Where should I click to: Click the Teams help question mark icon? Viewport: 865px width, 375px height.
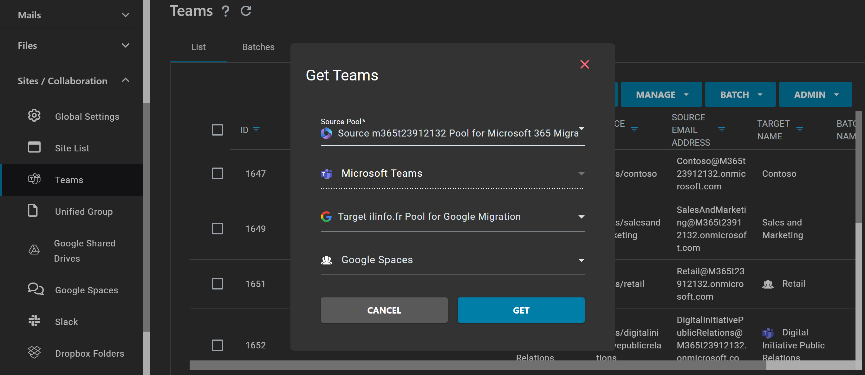click(226, 11)
